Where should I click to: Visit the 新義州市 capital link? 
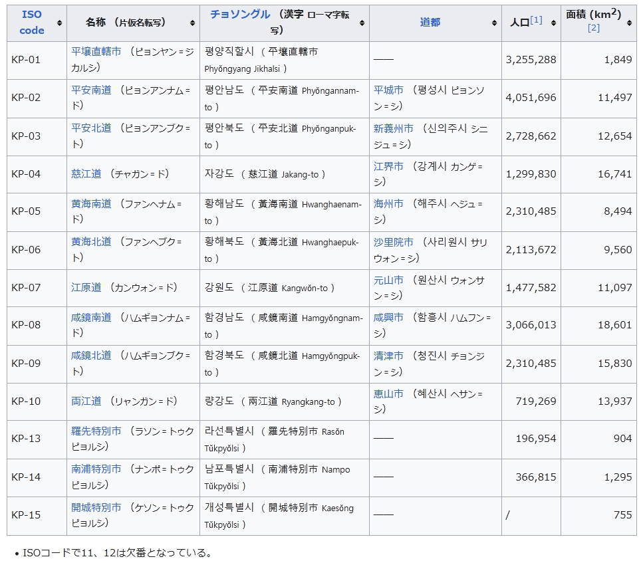[x=393, y=128]
